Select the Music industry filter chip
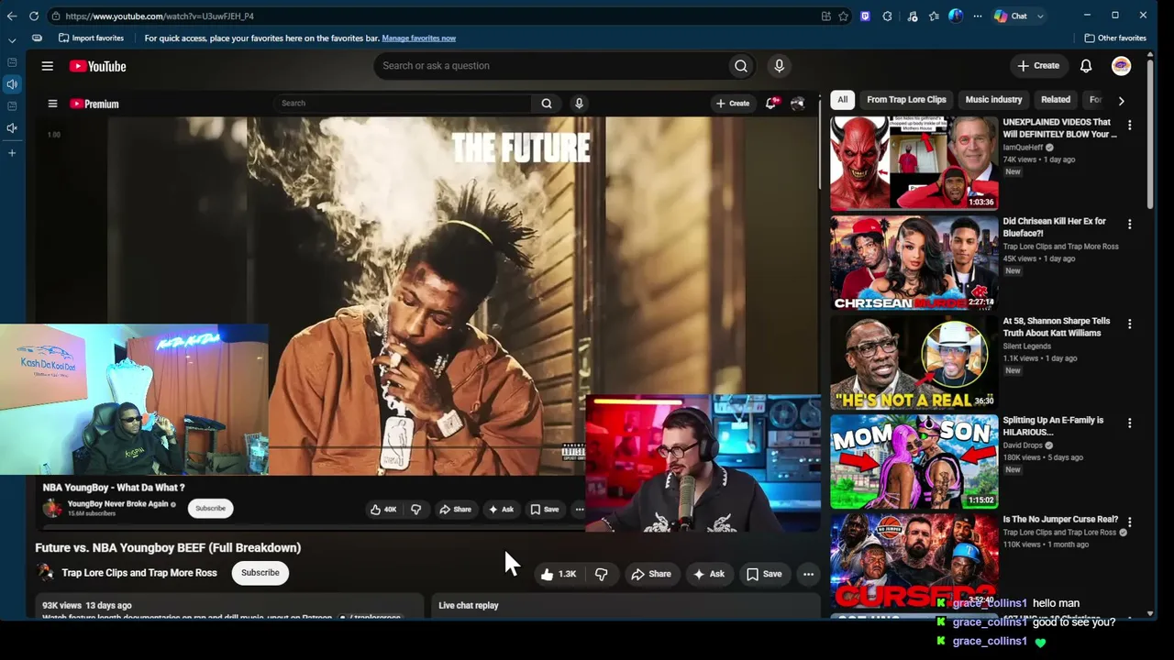 pos(993,99)
